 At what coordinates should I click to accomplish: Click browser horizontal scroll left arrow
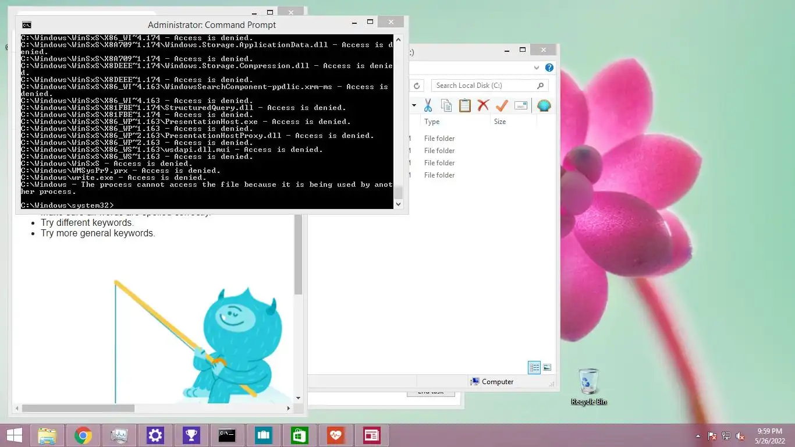[17, 409]
